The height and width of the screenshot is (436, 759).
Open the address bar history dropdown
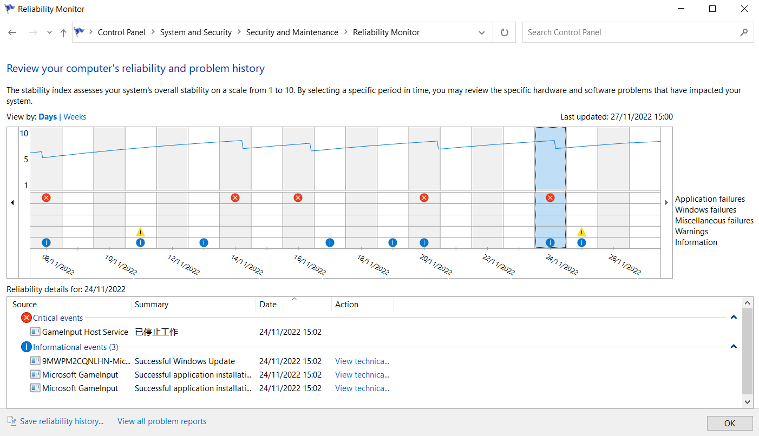pos(481,33)
